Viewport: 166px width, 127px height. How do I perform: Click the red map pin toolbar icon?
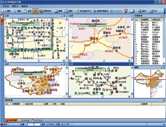pos(126,11)
